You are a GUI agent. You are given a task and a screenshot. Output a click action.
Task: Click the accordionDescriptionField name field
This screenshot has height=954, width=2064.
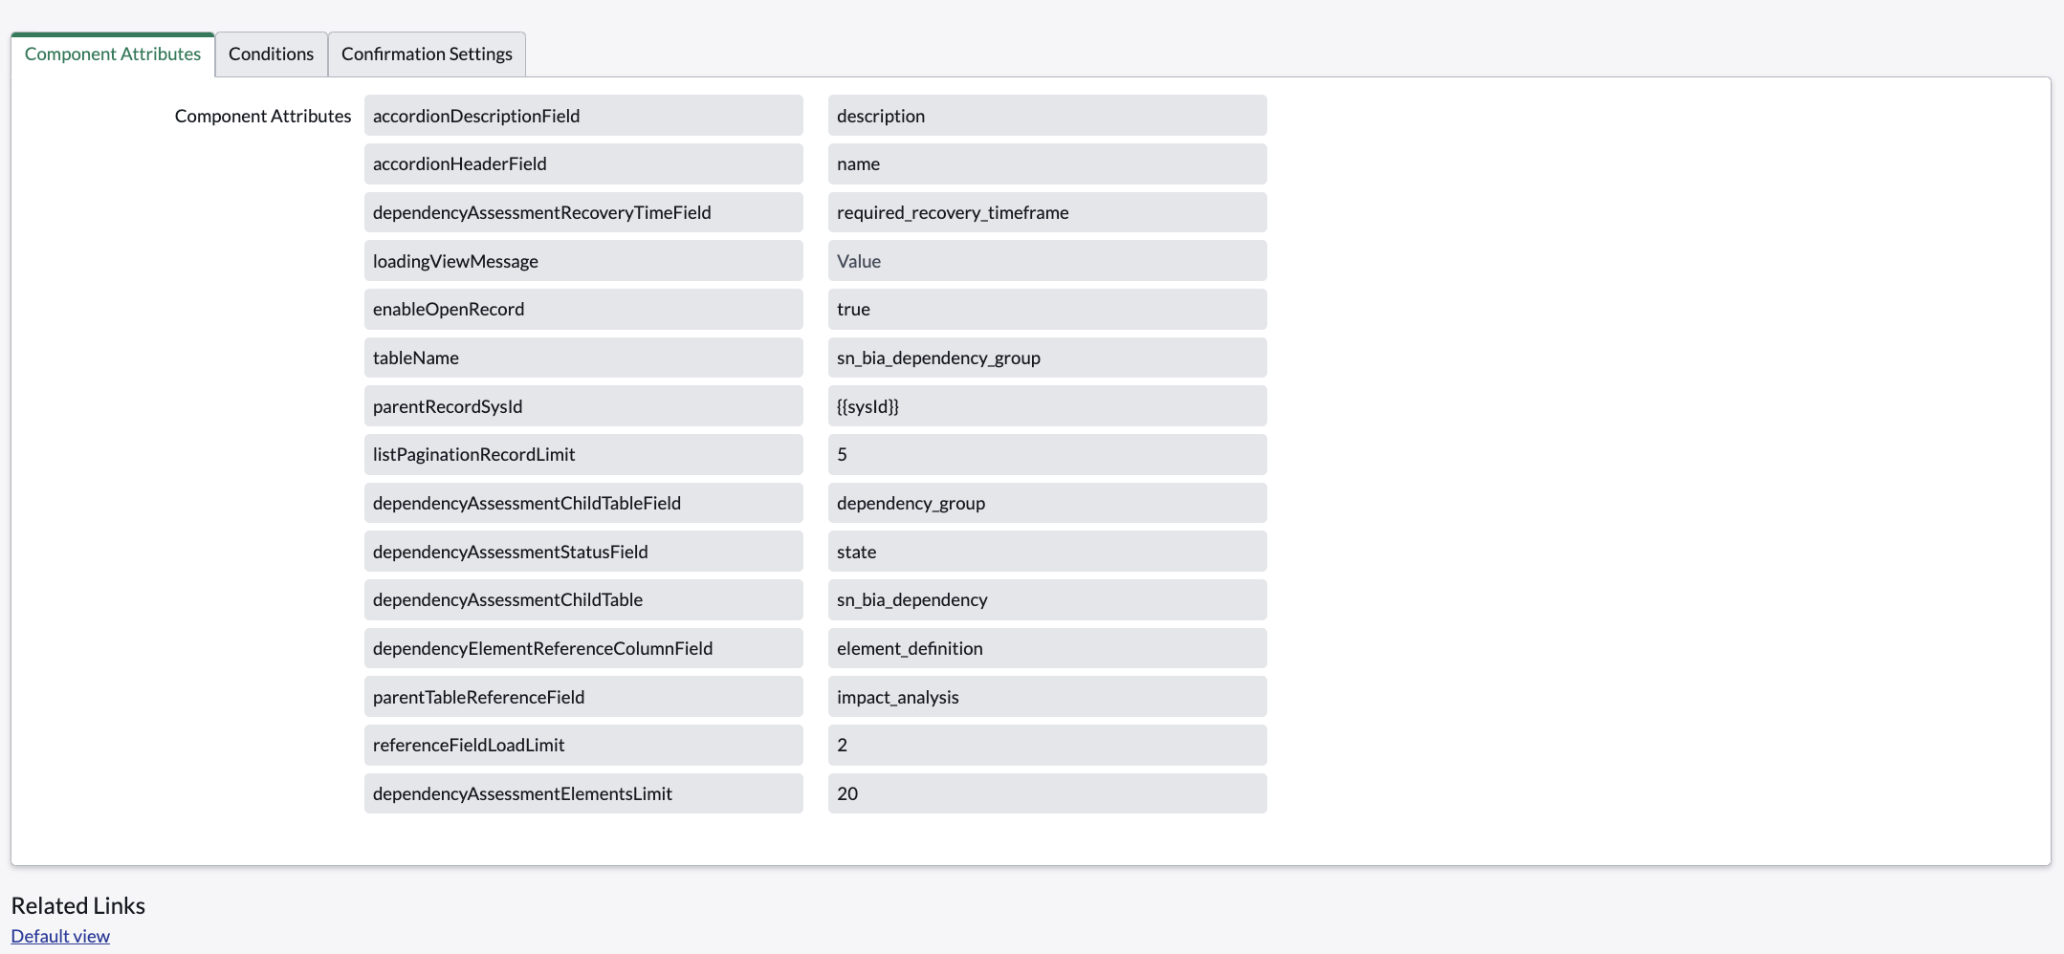(583, 115)
